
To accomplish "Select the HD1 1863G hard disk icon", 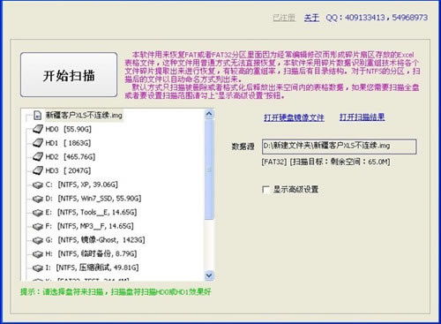I will pos(38,143).
